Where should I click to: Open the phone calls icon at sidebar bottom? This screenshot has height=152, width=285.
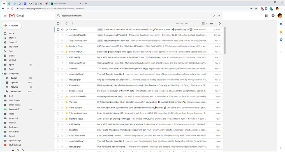[x=23, y=150]
